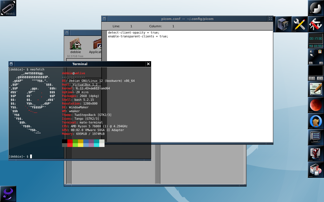
Task: Click the orange P icon in the dock applet
Action: [320, 52]
